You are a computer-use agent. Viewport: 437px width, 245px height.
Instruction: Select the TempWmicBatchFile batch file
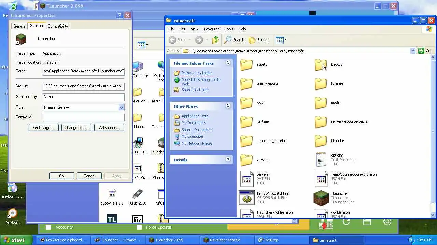coord(264,198)
